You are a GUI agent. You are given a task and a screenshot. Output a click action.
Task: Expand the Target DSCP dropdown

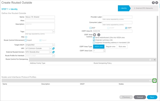[54, 45]
